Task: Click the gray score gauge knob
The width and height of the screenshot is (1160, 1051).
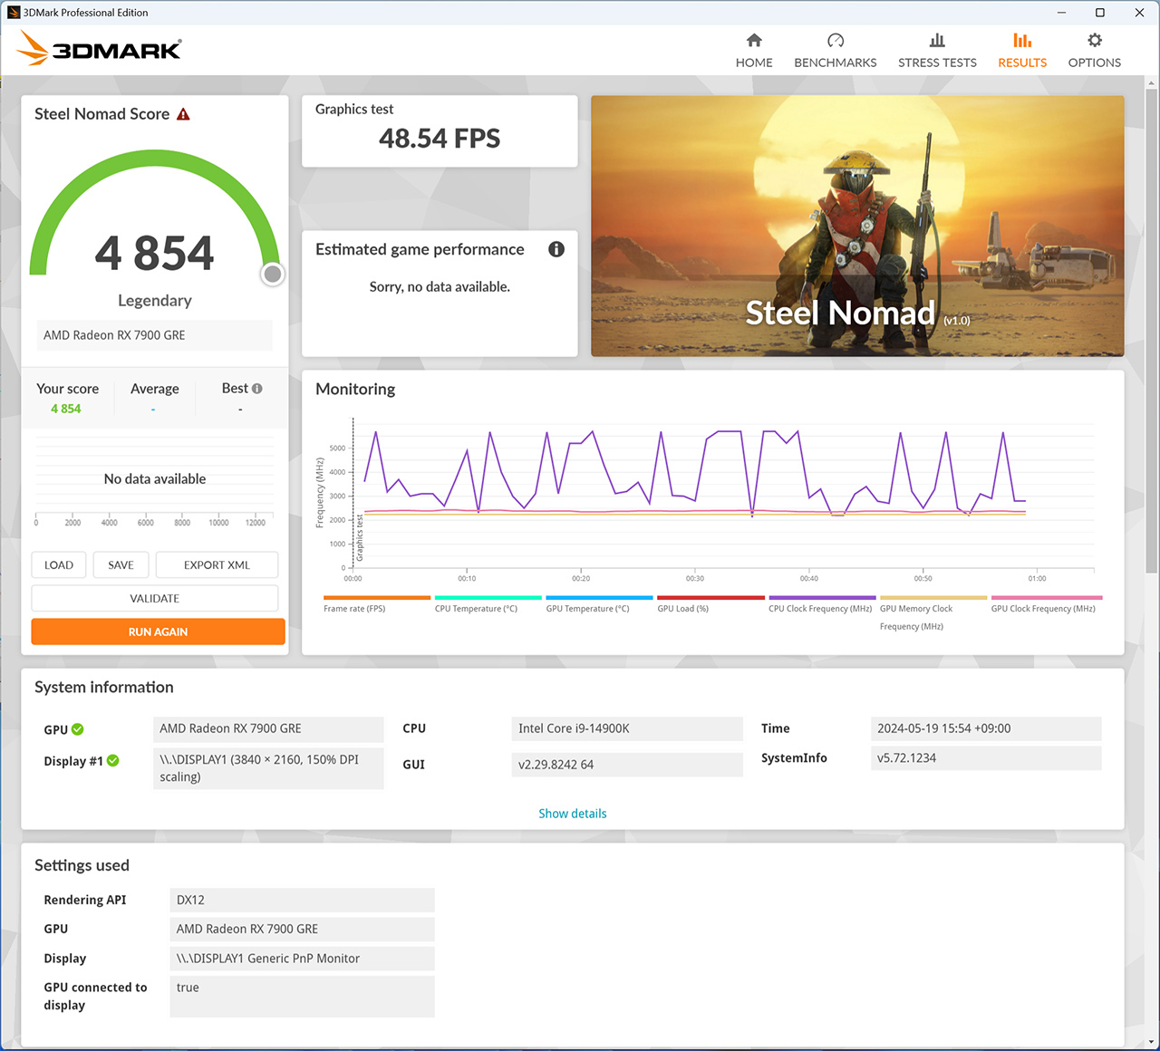Action: (x=273, y=275)
